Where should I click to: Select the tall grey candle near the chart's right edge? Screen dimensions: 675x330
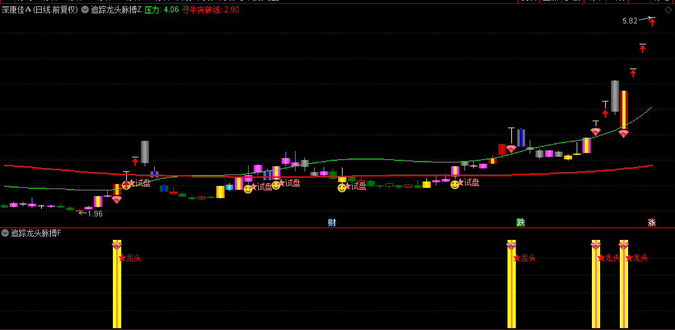(x=615, y=97)
